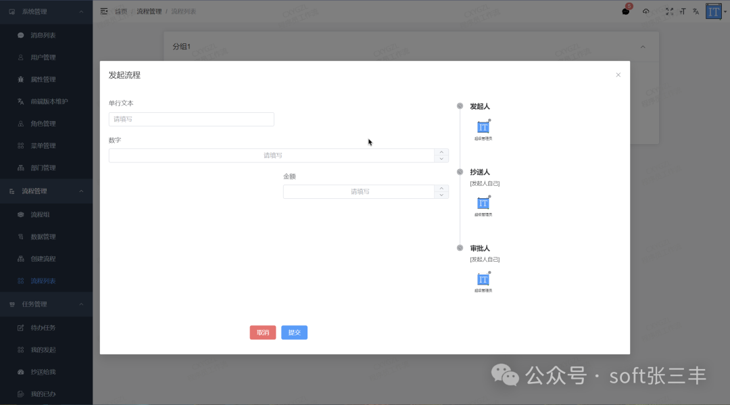Select the 审批人 avatar in the flow chart
Screen dimensions: 730x405
(x=483, y=279)
